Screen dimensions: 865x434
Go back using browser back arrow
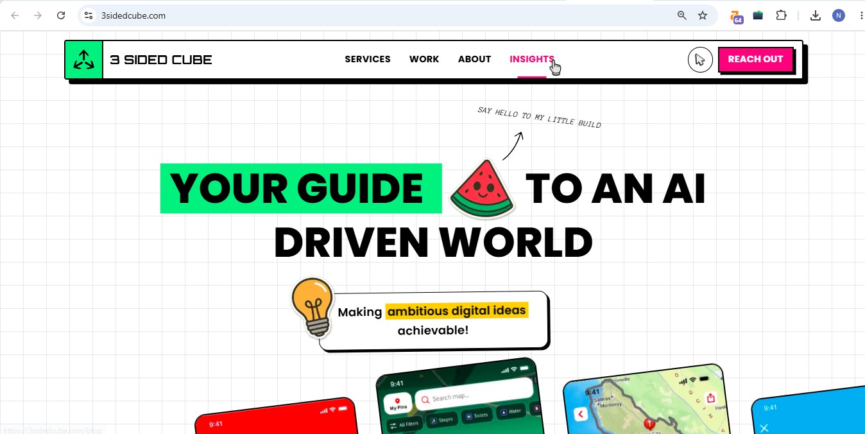click(x=15, y=15)
